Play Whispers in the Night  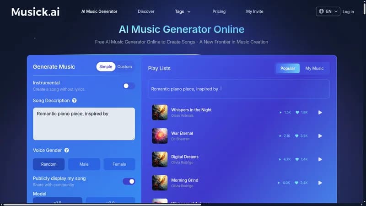click(x=320, y=112)
